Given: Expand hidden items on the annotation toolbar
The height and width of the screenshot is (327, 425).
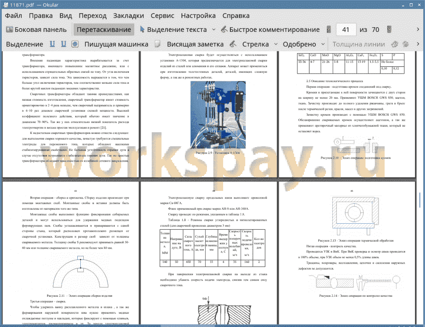Looking at the screenshot, I should click(x=418, y=44).
